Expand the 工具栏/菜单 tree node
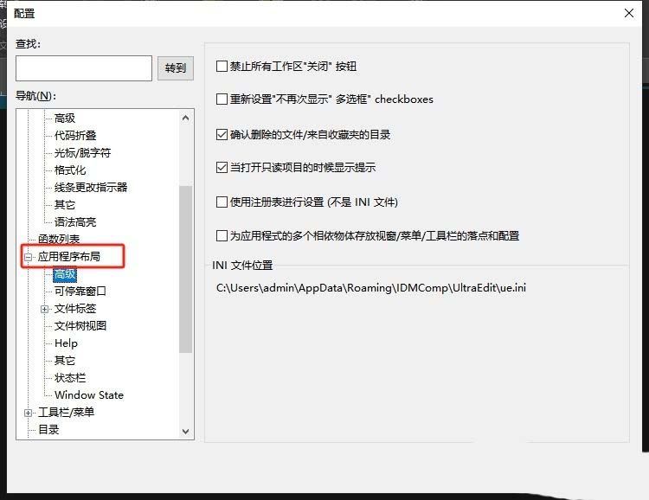 (29, 413)
